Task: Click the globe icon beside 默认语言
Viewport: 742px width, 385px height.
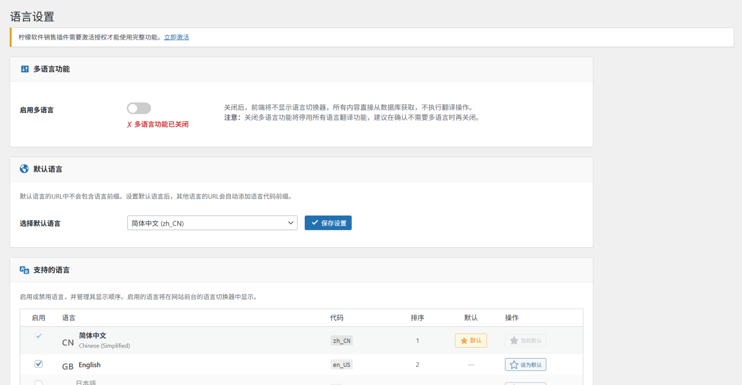Action: [24, 169]
